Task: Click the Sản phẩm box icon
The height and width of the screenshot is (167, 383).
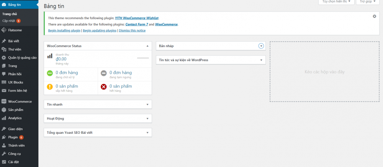Action: (4, 110)
